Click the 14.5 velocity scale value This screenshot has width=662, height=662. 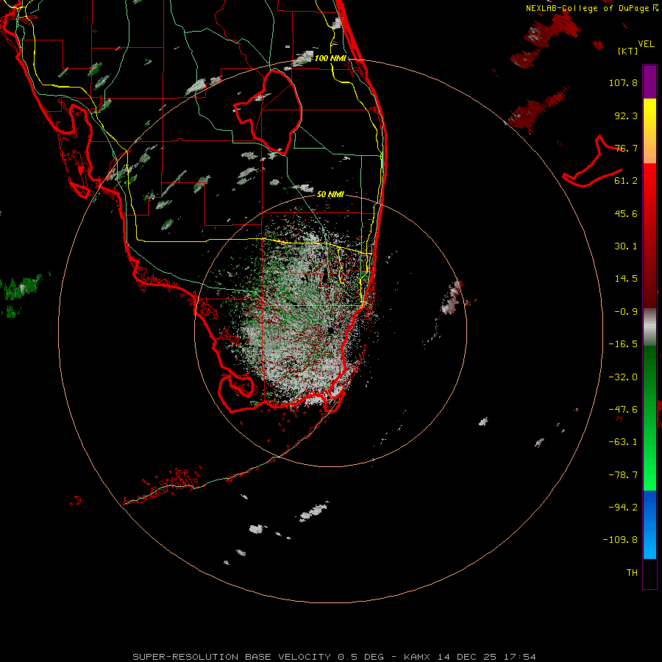coord(626,279)
